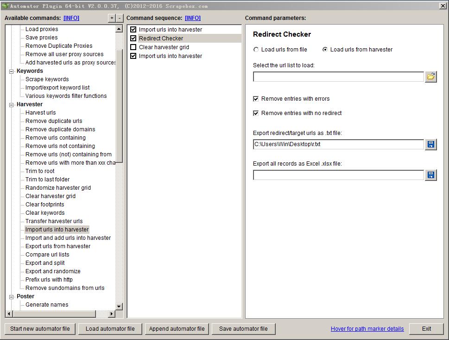The width and height of the screenshot is (449, 340).
Task: Select Trim to last folder command
Action: (x=48, y=179)
